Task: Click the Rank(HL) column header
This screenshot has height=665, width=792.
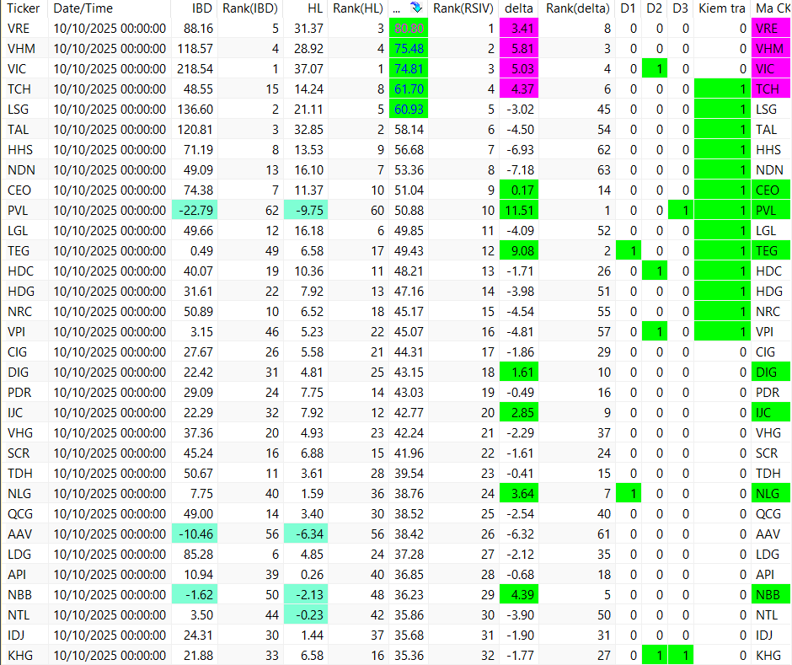Action: coord(358,8)
